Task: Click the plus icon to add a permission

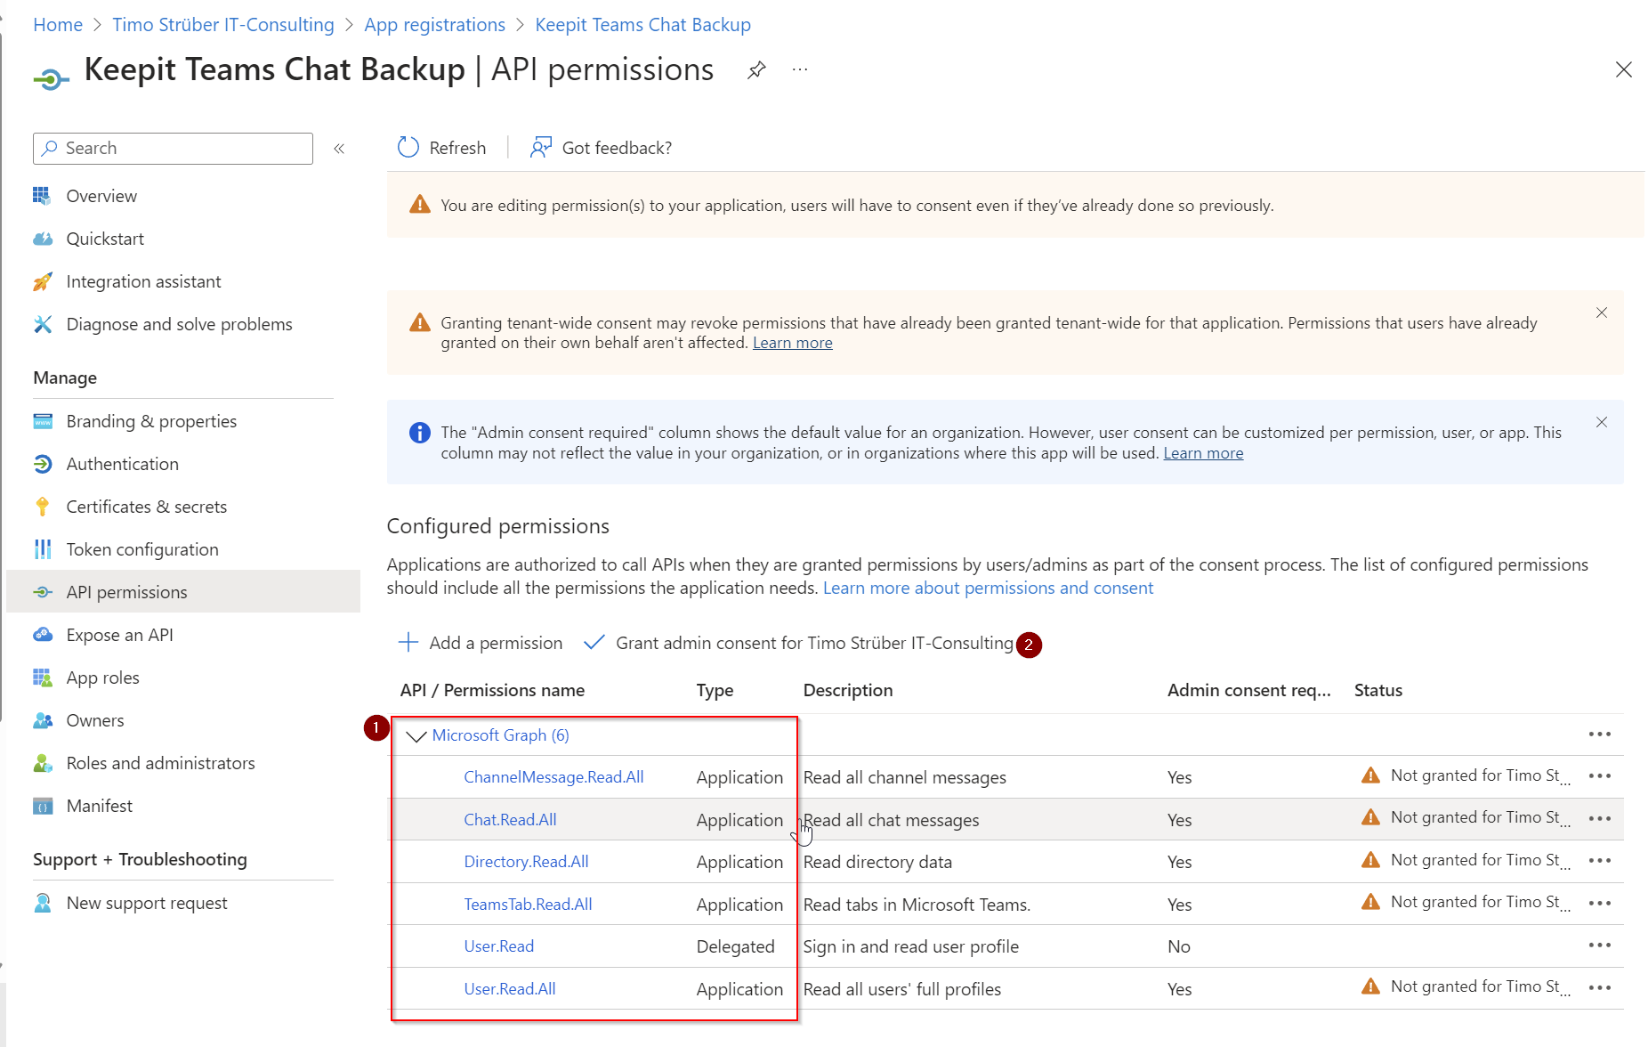Action: click(x=408, y=643)
